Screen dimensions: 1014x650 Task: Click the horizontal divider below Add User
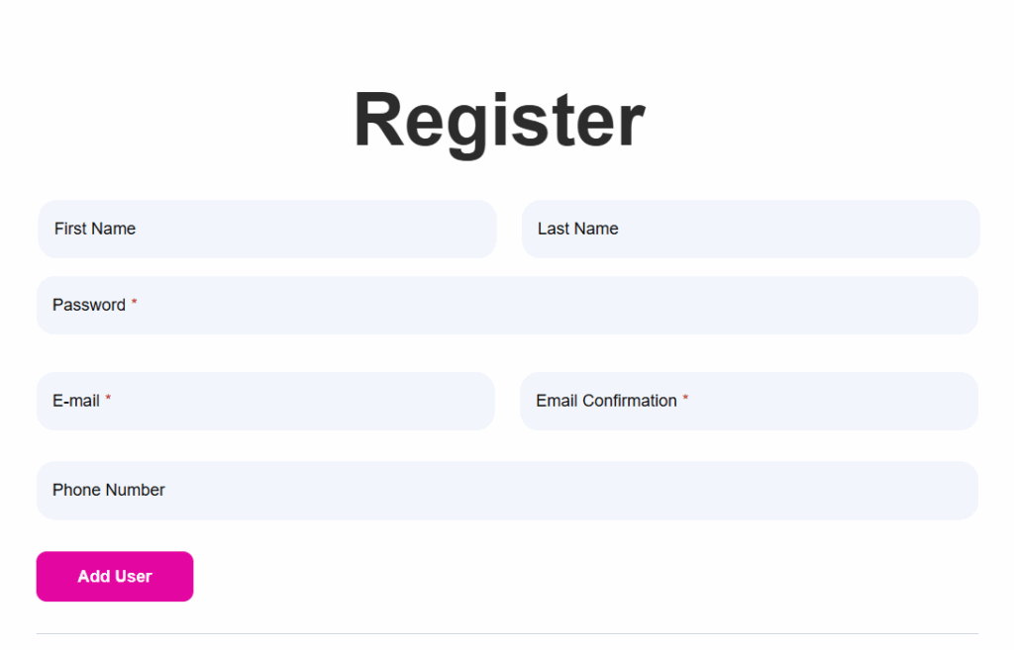(507, 633)
